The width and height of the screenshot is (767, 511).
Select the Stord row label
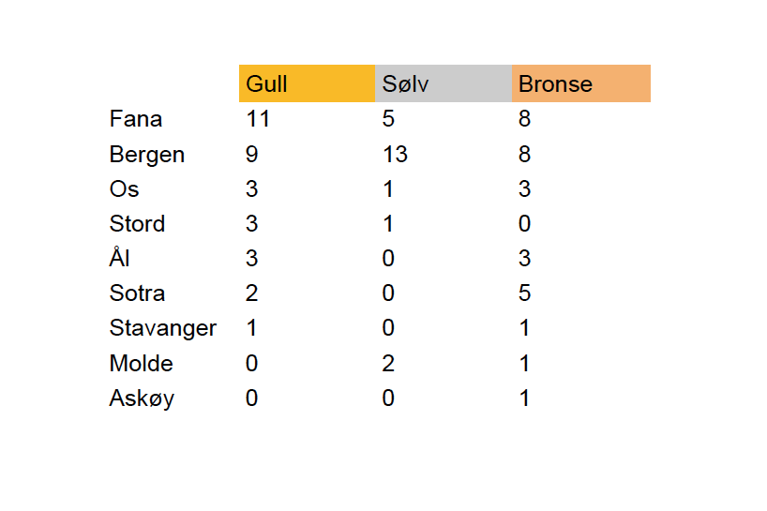point(138,224)
